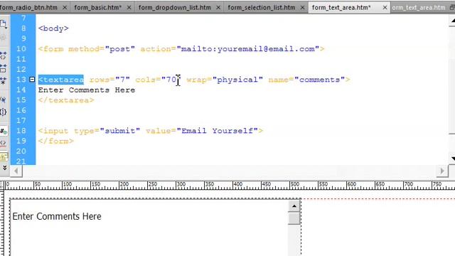Click the Select Parent Tag icon
The height and width of the screenshot is (256, 455).
3,100
